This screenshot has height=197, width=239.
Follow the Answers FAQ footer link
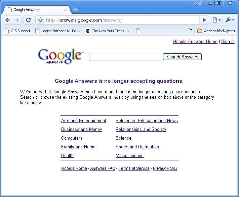103,168
